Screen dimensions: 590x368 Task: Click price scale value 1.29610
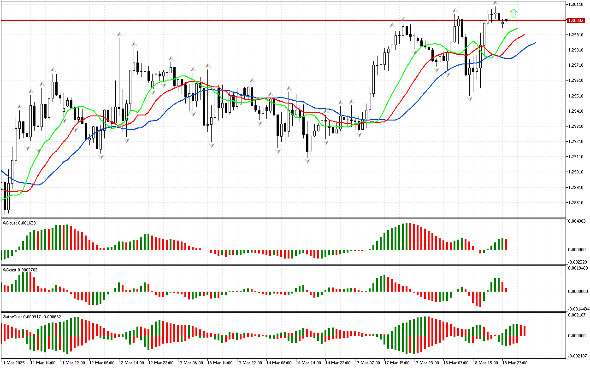click(576, 80)
